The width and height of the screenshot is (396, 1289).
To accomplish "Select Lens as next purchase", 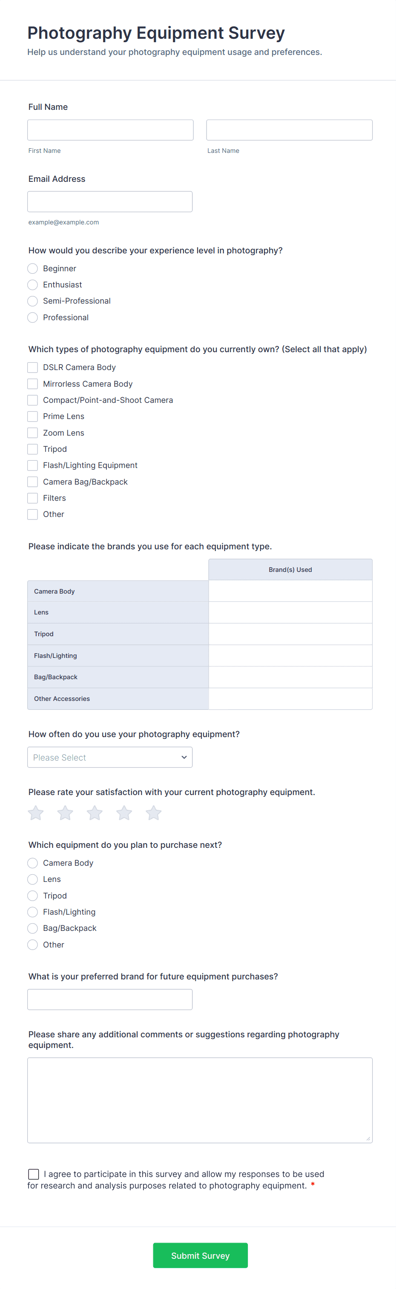I will [x=32, y=879].
